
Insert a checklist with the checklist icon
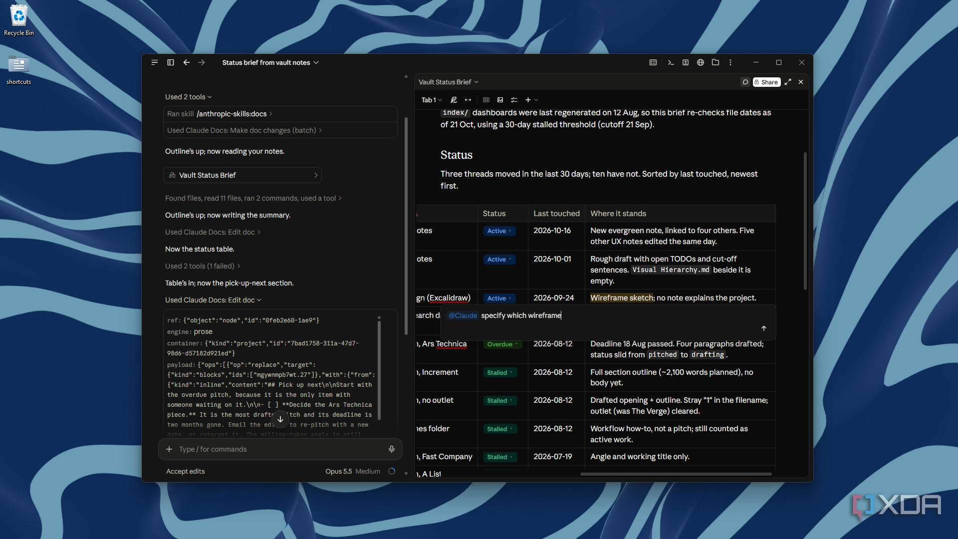(514, 100)
